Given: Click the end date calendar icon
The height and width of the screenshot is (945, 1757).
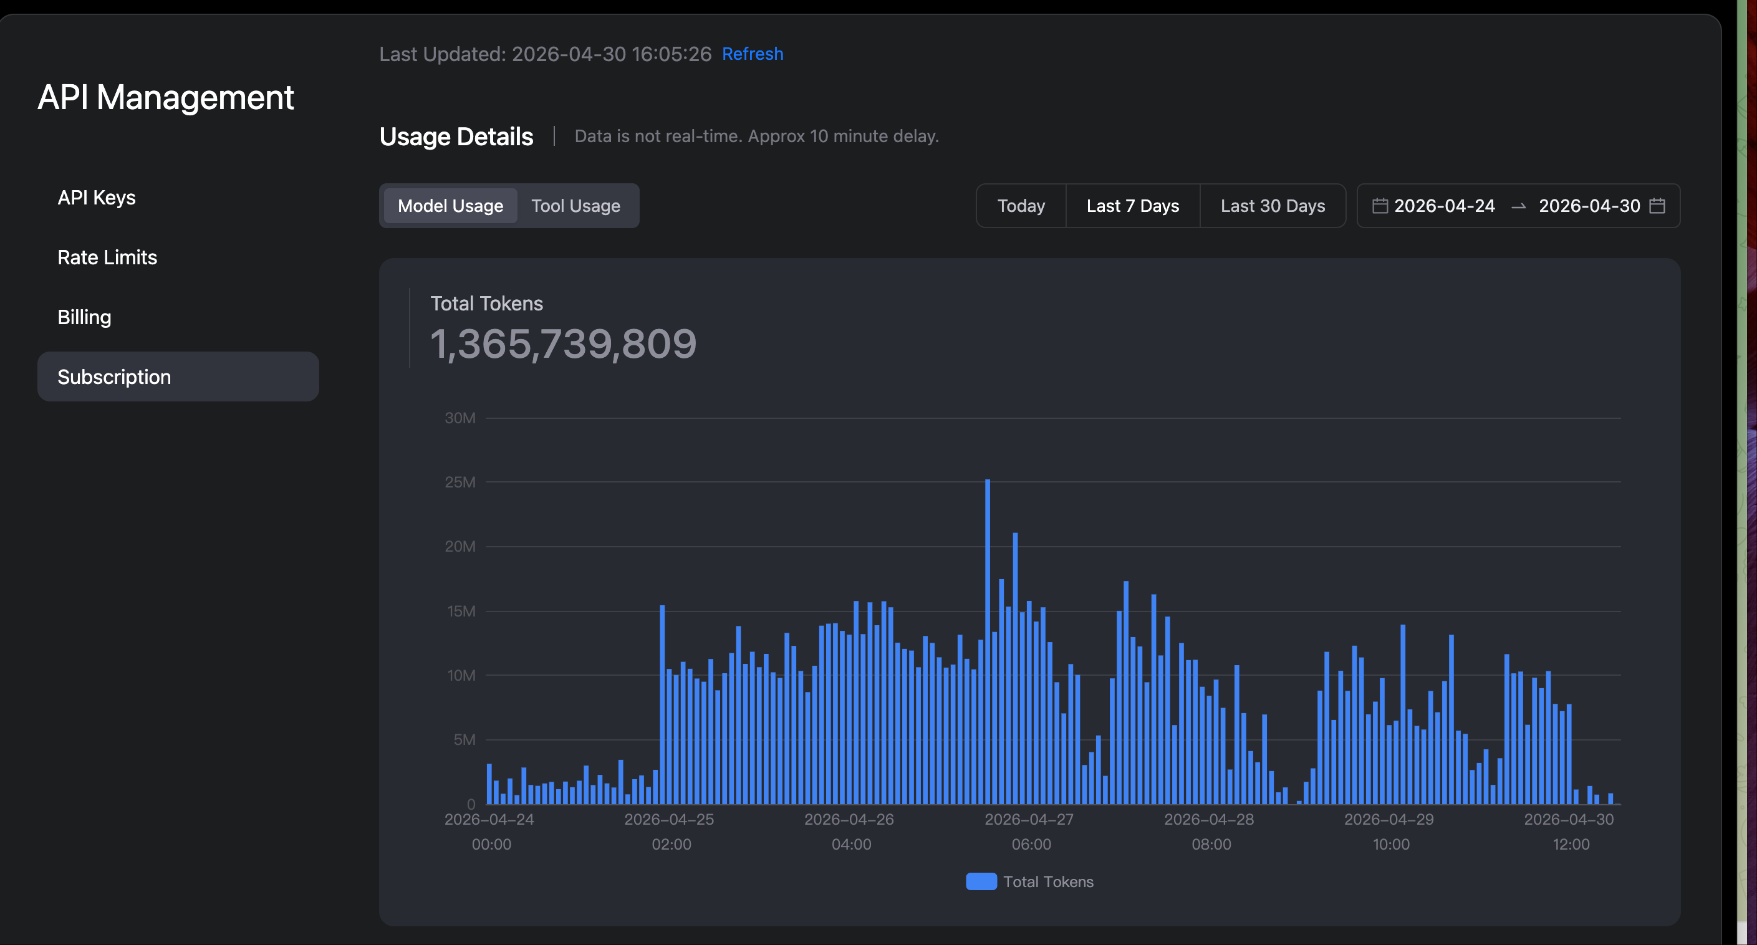Looking at the screenshot, I should pyautogui.click(x=1657, y=205).
